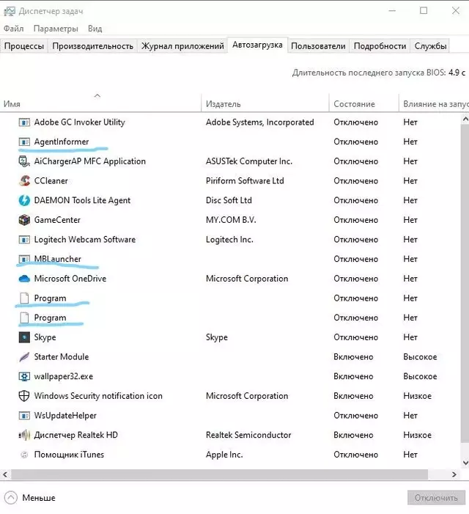Switch to the Процессы tab
This screenshot has width=469, height=514.
[24, 46]
